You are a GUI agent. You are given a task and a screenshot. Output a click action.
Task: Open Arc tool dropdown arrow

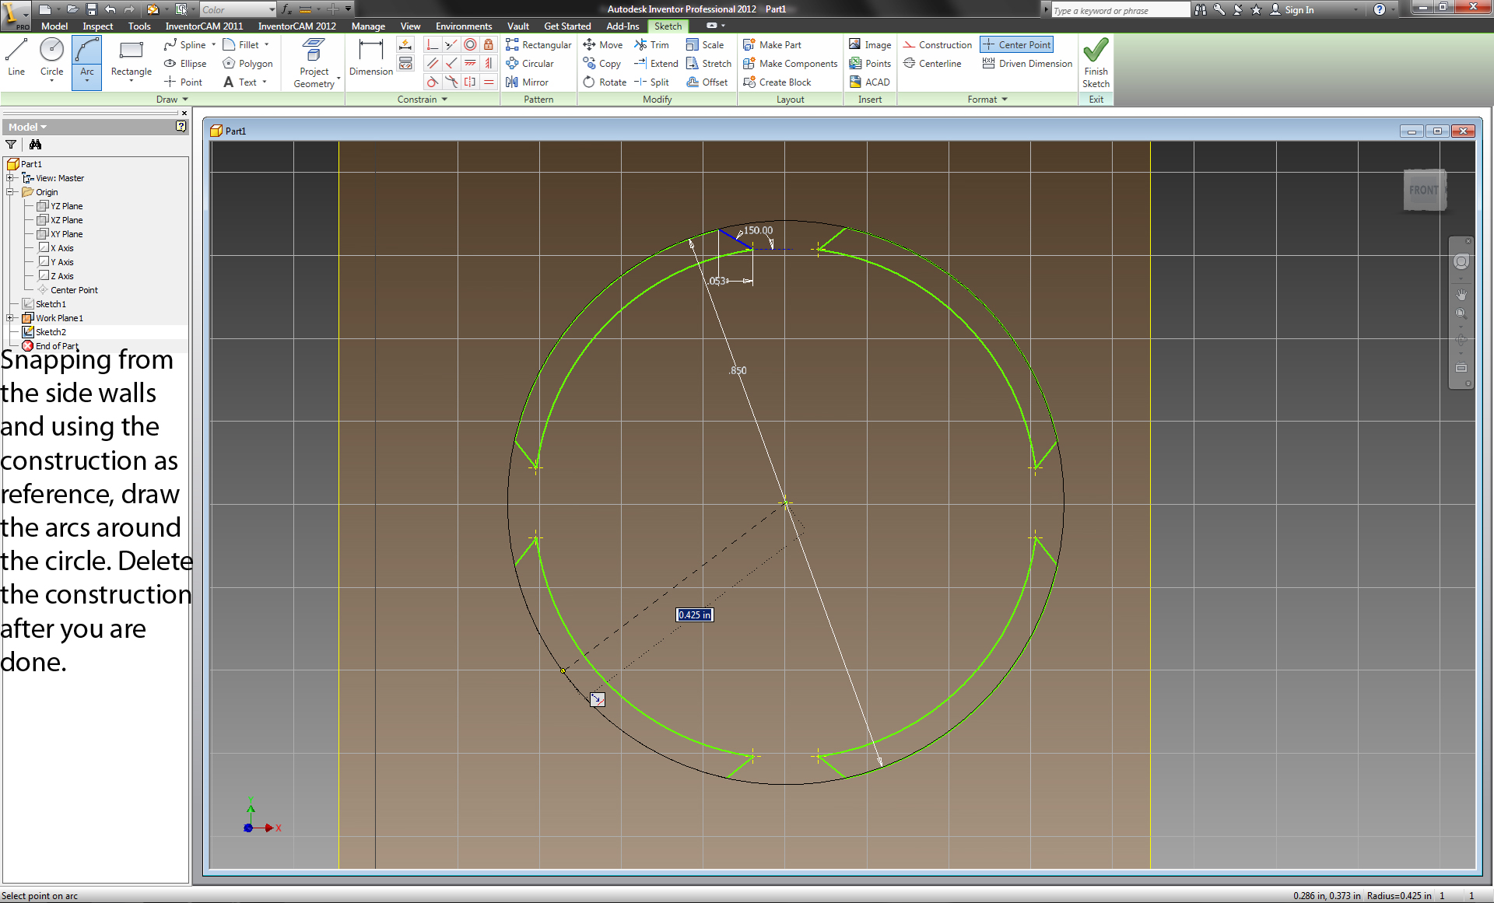[86, 82]
